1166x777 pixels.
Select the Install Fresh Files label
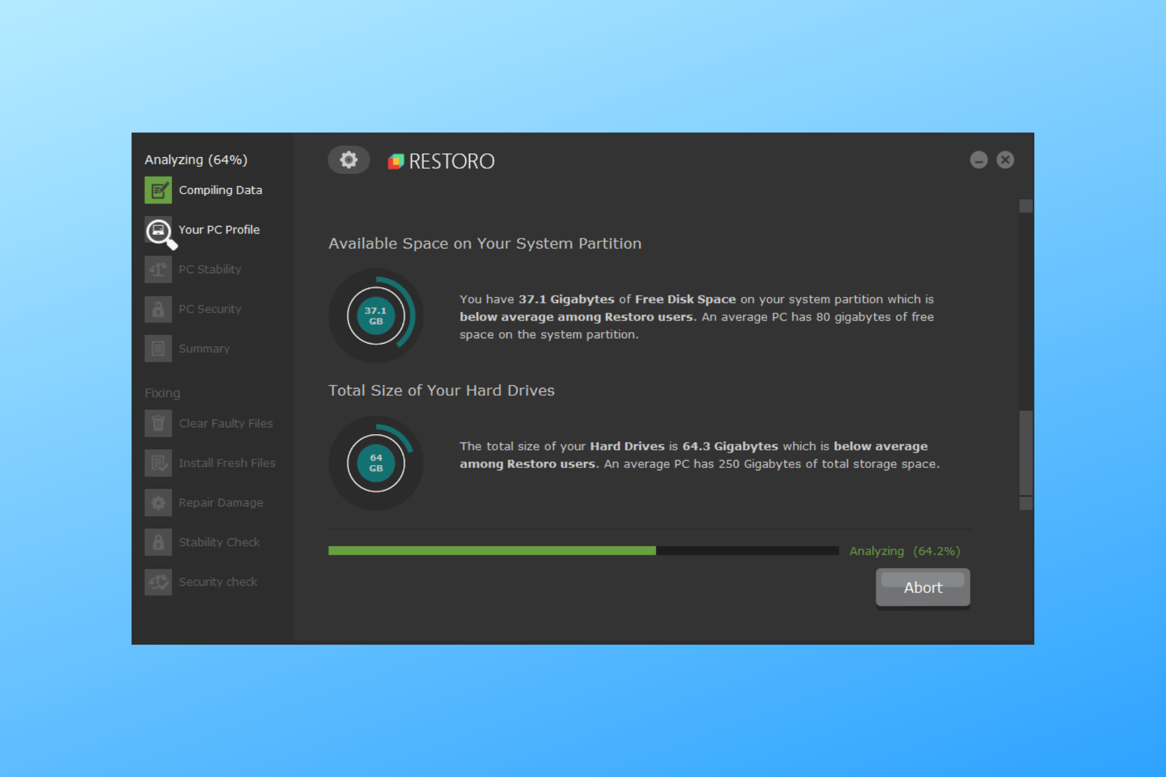(x=227, y=463)
